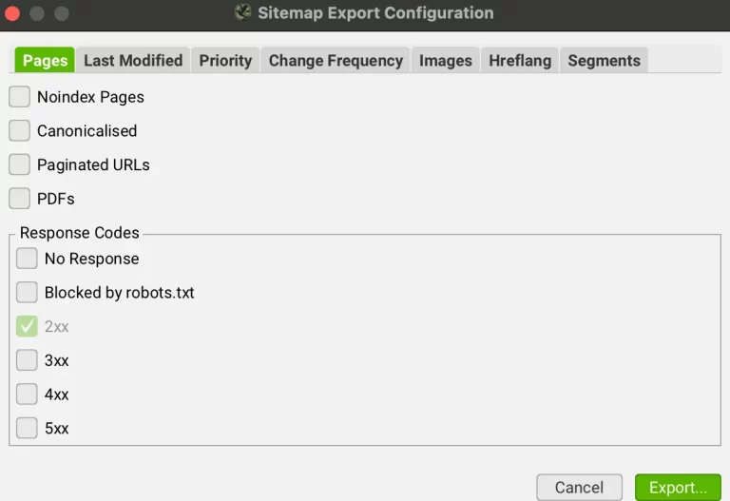Click the Screaming Frog icon in title bar
This screenshot has width=730, height=501.
pyautogui.click(x=243, y=13)
